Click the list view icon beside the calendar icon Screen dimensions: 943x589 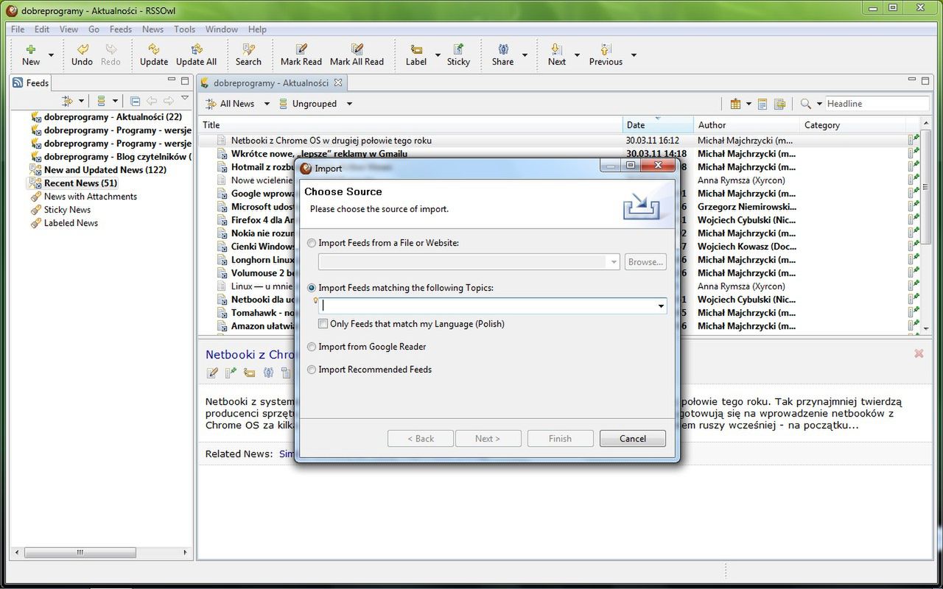click(763, 104)
